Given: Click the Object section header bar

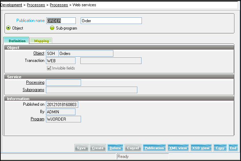Looking at the screenshot, I should click(x=119, y=48).
